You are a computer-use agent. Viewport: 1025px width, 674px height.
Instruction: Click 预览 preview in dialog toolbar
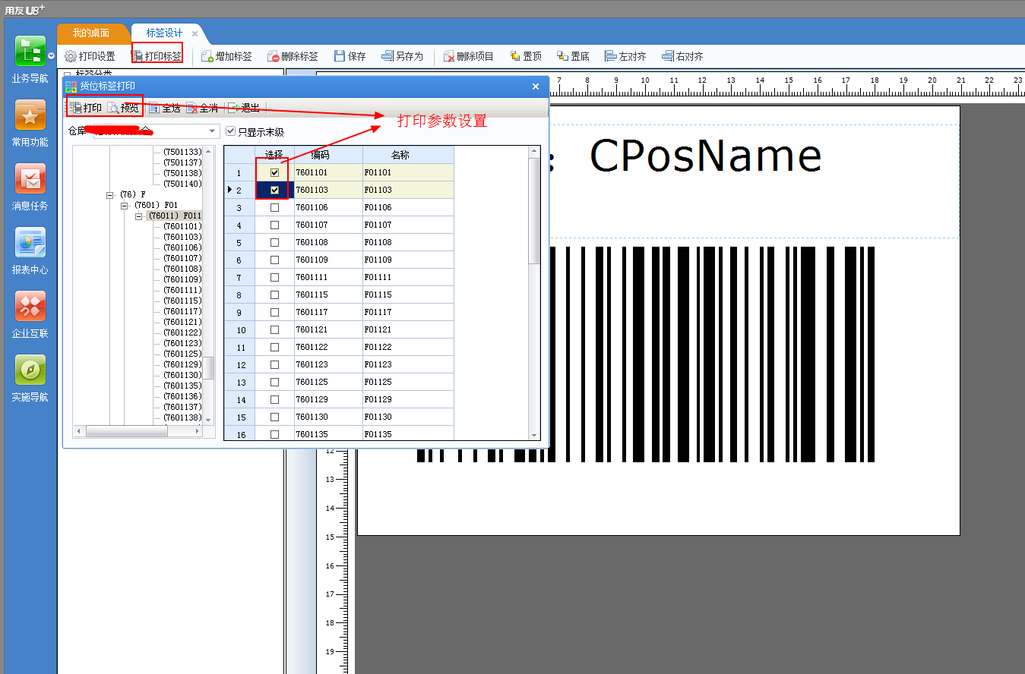[123, 108]
